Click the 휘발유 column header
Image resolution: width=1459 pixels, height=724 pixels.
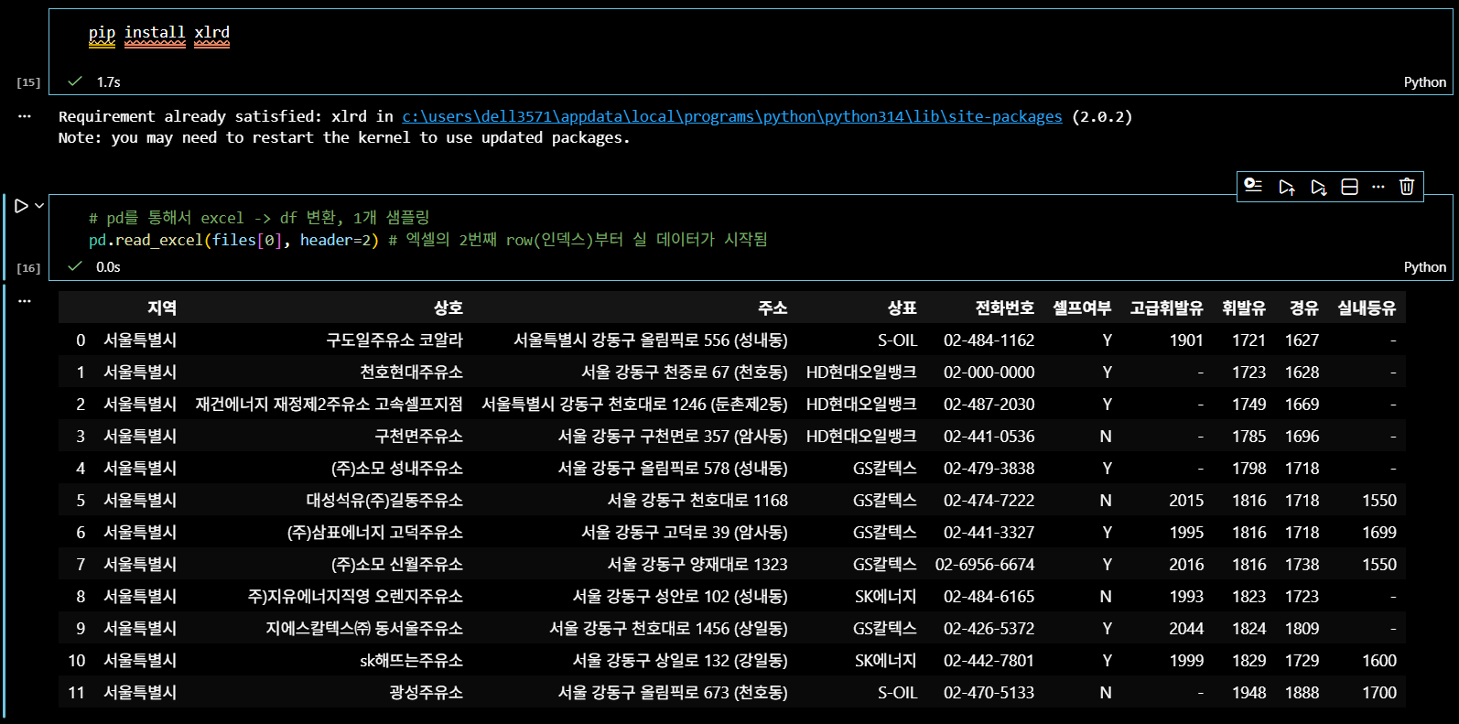(1244, 308)
